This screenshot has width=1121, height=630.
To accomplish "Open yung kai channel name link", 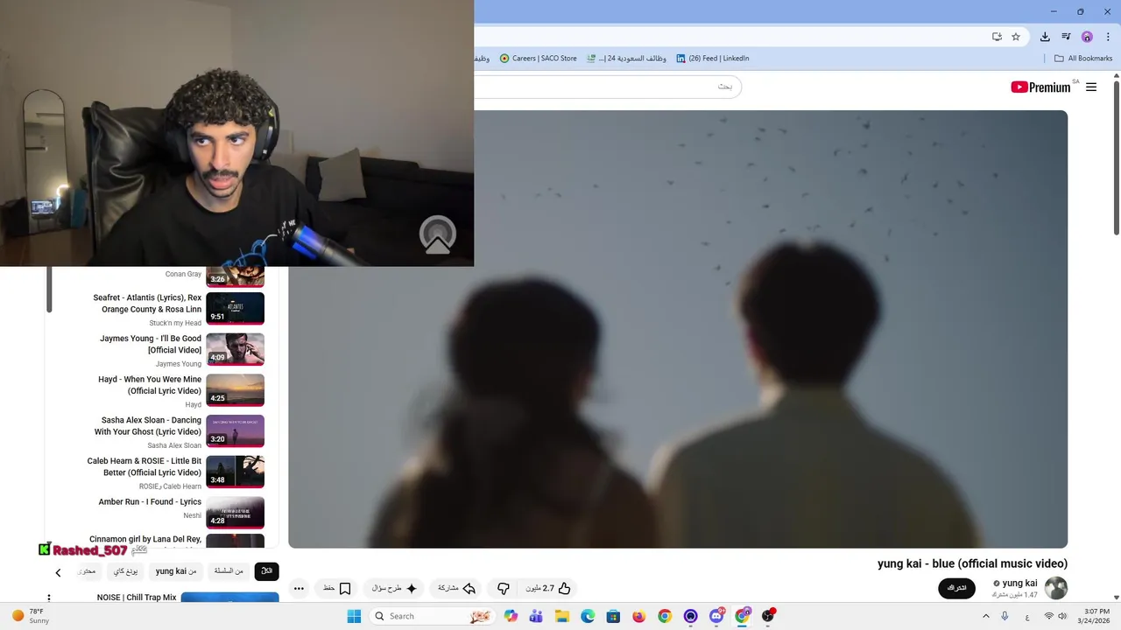I will [x=1019, y=583].
